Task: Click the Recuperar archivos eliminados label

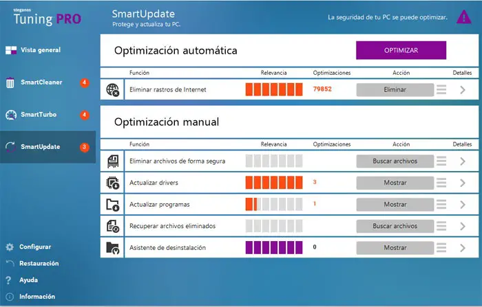Action: point(172,226)
